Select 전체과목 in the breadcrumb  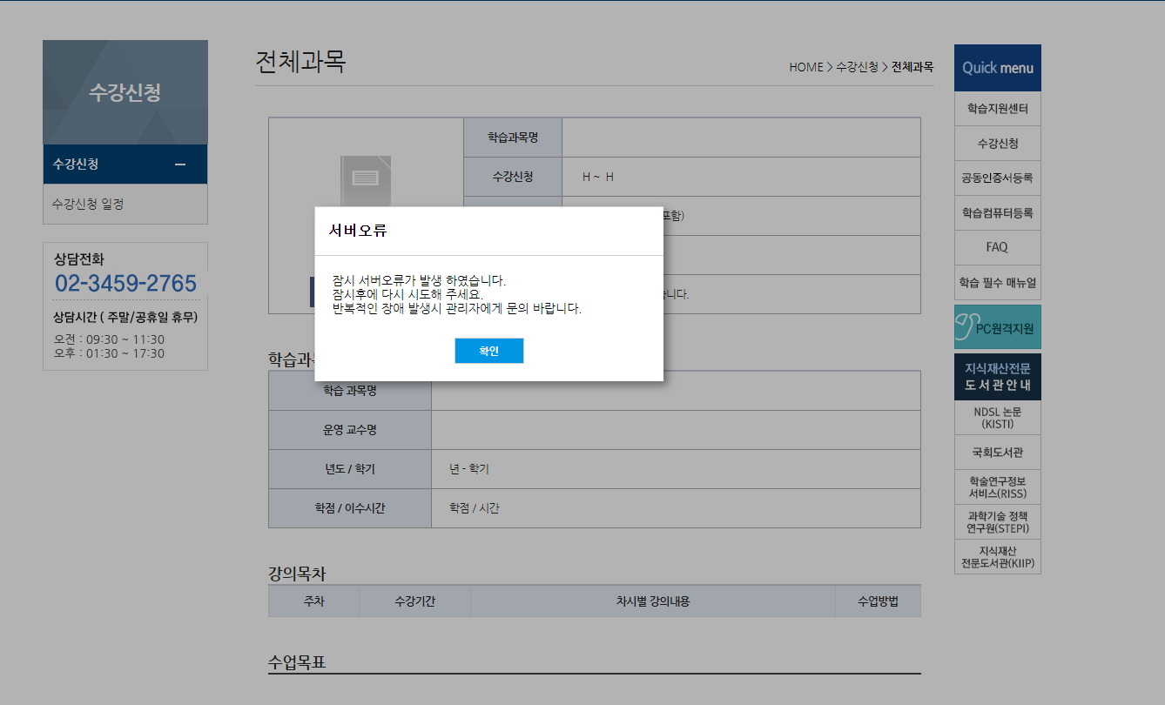pos(912,66)
